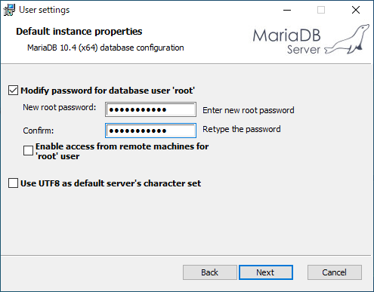Click the 'Enter new root password' hint text
Viewport: 374px width, 292px height.
point(249,110)
